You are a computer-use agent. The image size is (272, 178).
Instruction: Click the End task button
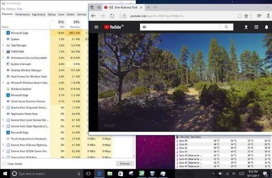[x=125, y=164]
